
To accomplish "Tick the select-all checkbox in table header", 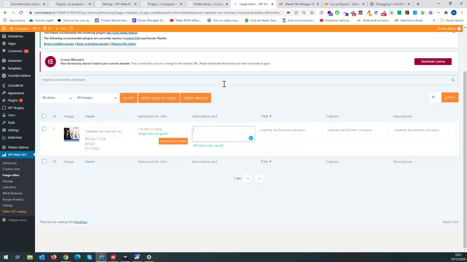I will click(x=44, y=116).
